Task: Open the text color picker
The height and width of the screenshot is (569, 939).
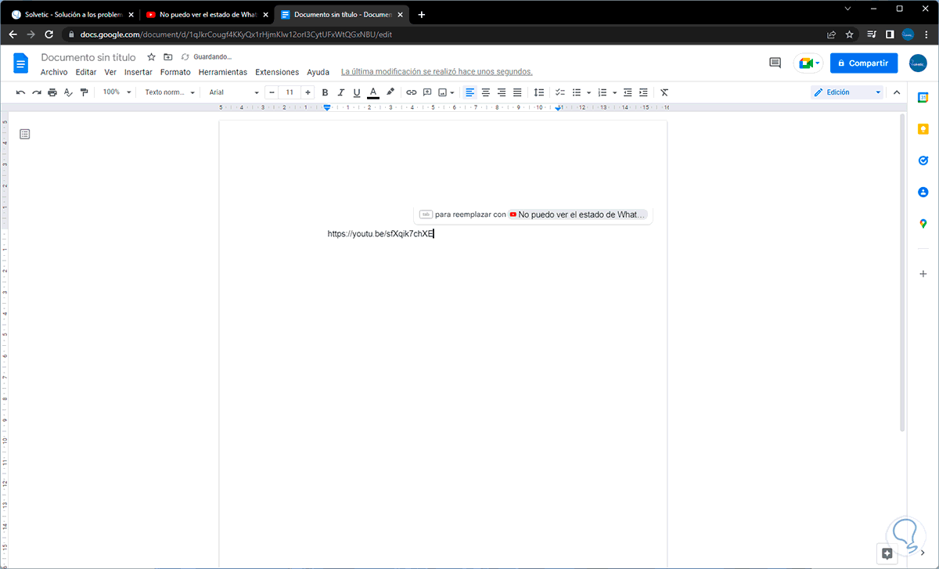Action: (373, 92)
